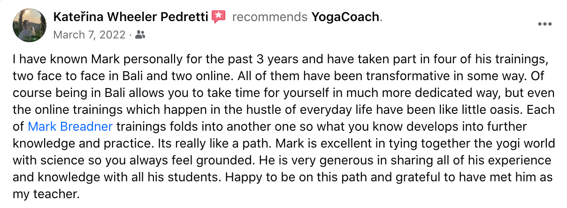The image size is (567, 208).
Task: Click the phrase "I have known Mark personally"
Action: 78,60
